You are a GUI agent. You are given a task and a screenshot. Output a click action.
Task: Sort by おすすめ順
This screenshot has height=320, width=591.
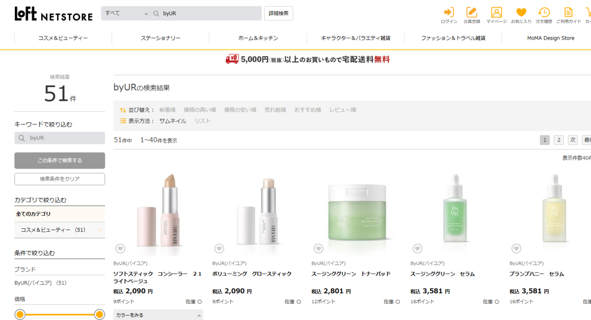[308, 110]
